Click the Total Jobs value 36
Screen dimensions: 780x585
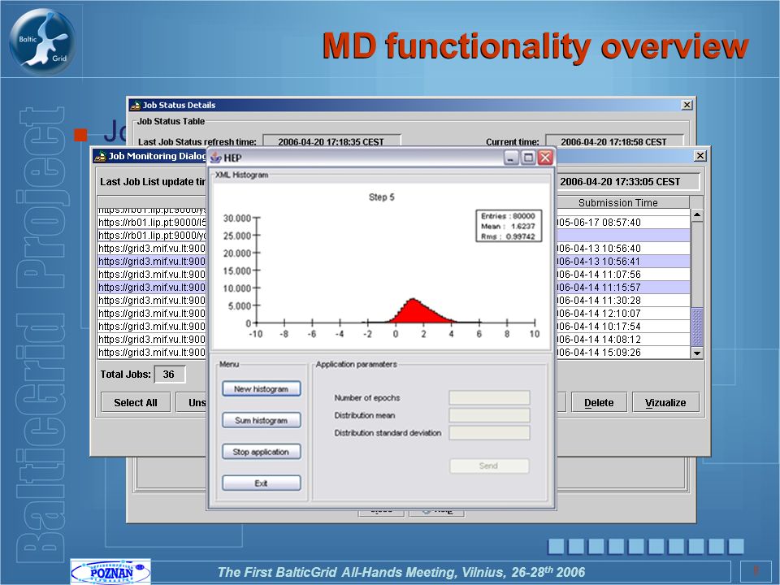click(x=170, y=374)
